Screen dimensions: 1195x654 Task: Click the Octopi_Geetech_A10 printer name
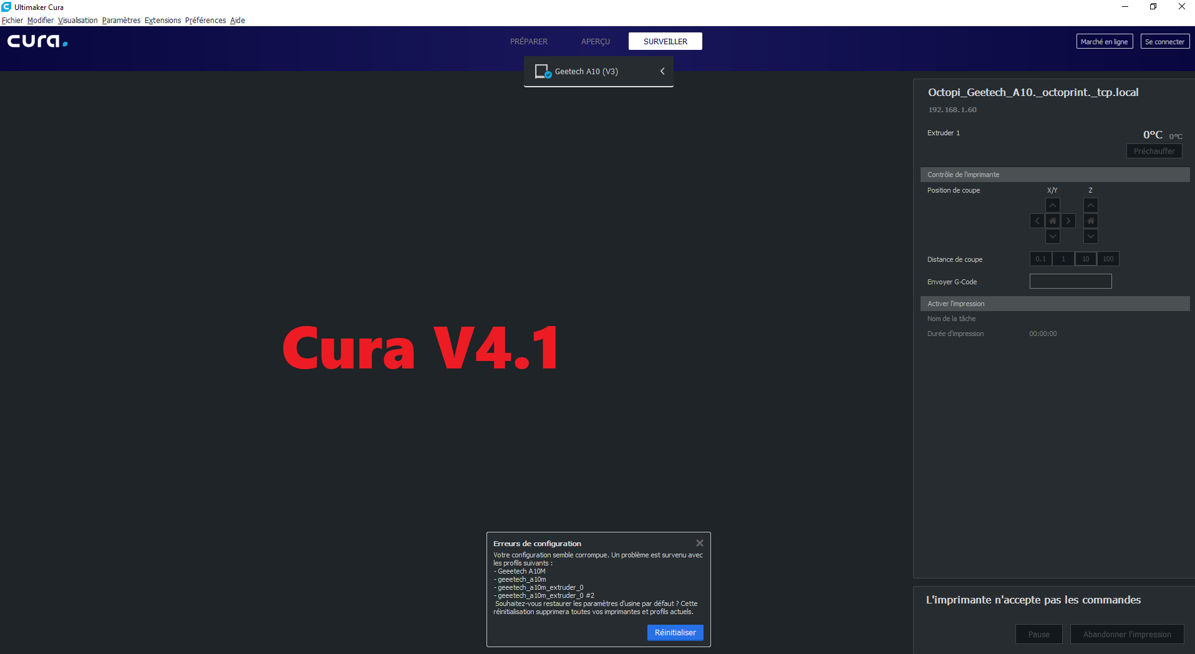click(1033, 92)
